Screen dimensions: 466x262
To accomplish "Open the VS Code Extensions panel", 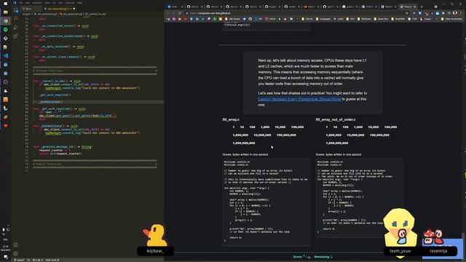I will [x=16, y=36].
